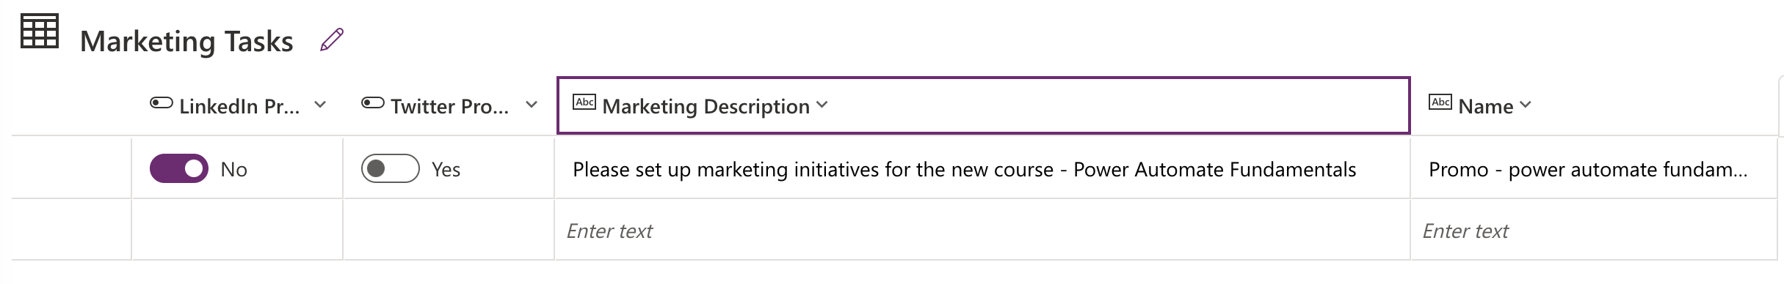Click the "Please set up marketing initiatives" cell
The height and width of the screenshot is (284, 1784).
(982, 168)
